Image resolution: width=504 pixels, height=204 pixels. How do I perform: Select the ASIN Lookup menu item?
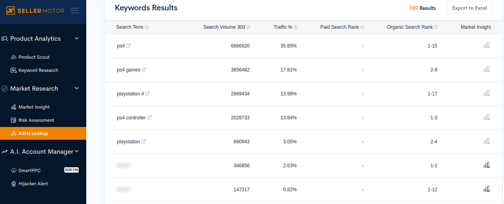pyautogui.click(x=43, y=133)
